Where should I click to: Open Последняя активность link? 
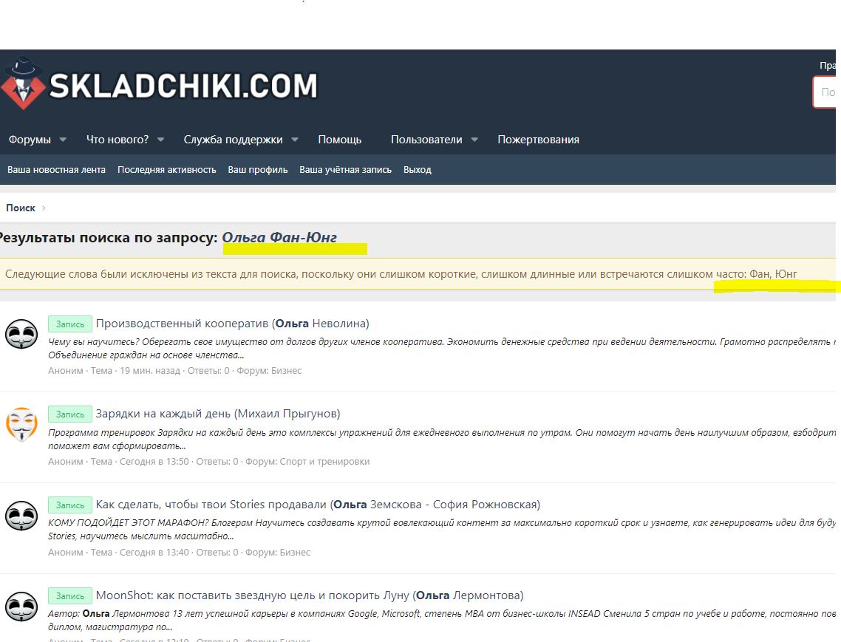coord(167,169)
